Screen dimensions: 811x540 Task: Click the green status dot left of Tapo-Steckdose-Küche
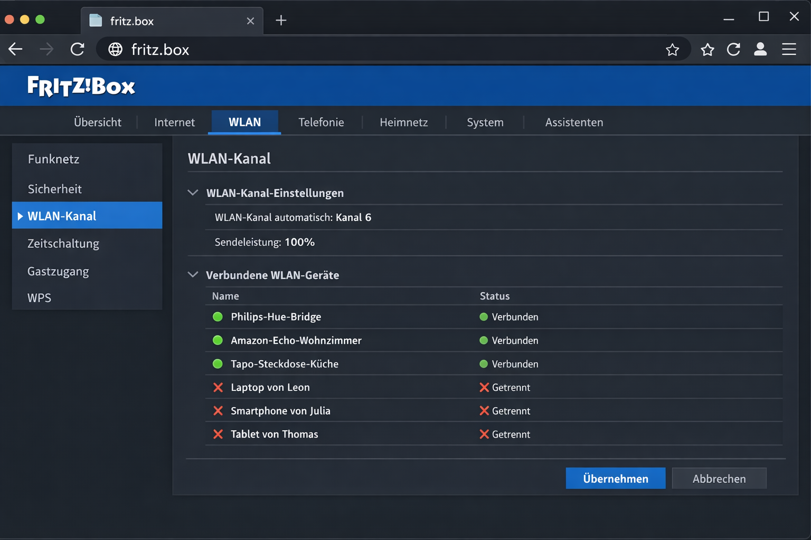[218, 364]
